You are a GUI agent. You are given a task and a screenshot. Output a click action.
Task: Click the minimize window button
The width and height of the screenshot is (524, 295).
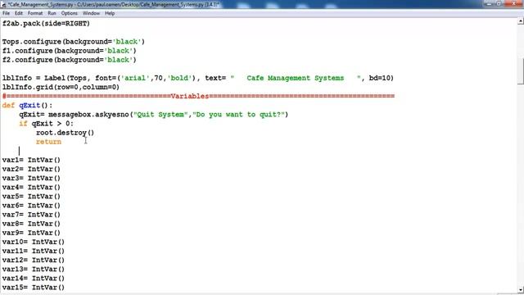(488, 3)
